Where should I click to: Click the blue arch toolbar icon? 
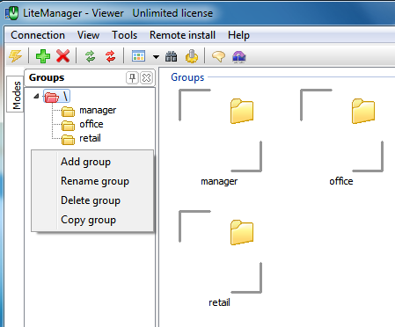pos(239,56)
